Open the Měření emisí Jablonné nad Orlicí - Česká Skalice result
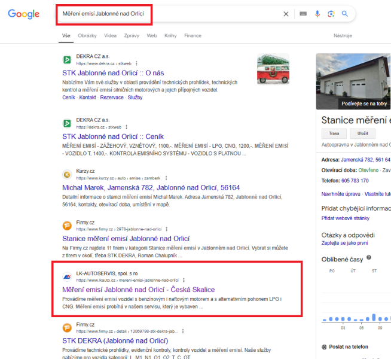The width and height of the screenshot is (391, 359). click(138, 290)
